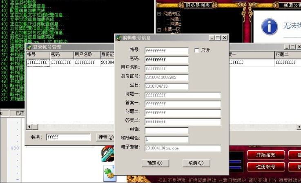Viewport: 301px width, 183px height.
Task: Click the 电子邮箱 email input field
Action: point(182,148)
